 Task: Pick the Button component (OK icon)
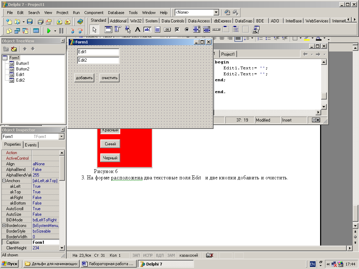tap(167, 29)
